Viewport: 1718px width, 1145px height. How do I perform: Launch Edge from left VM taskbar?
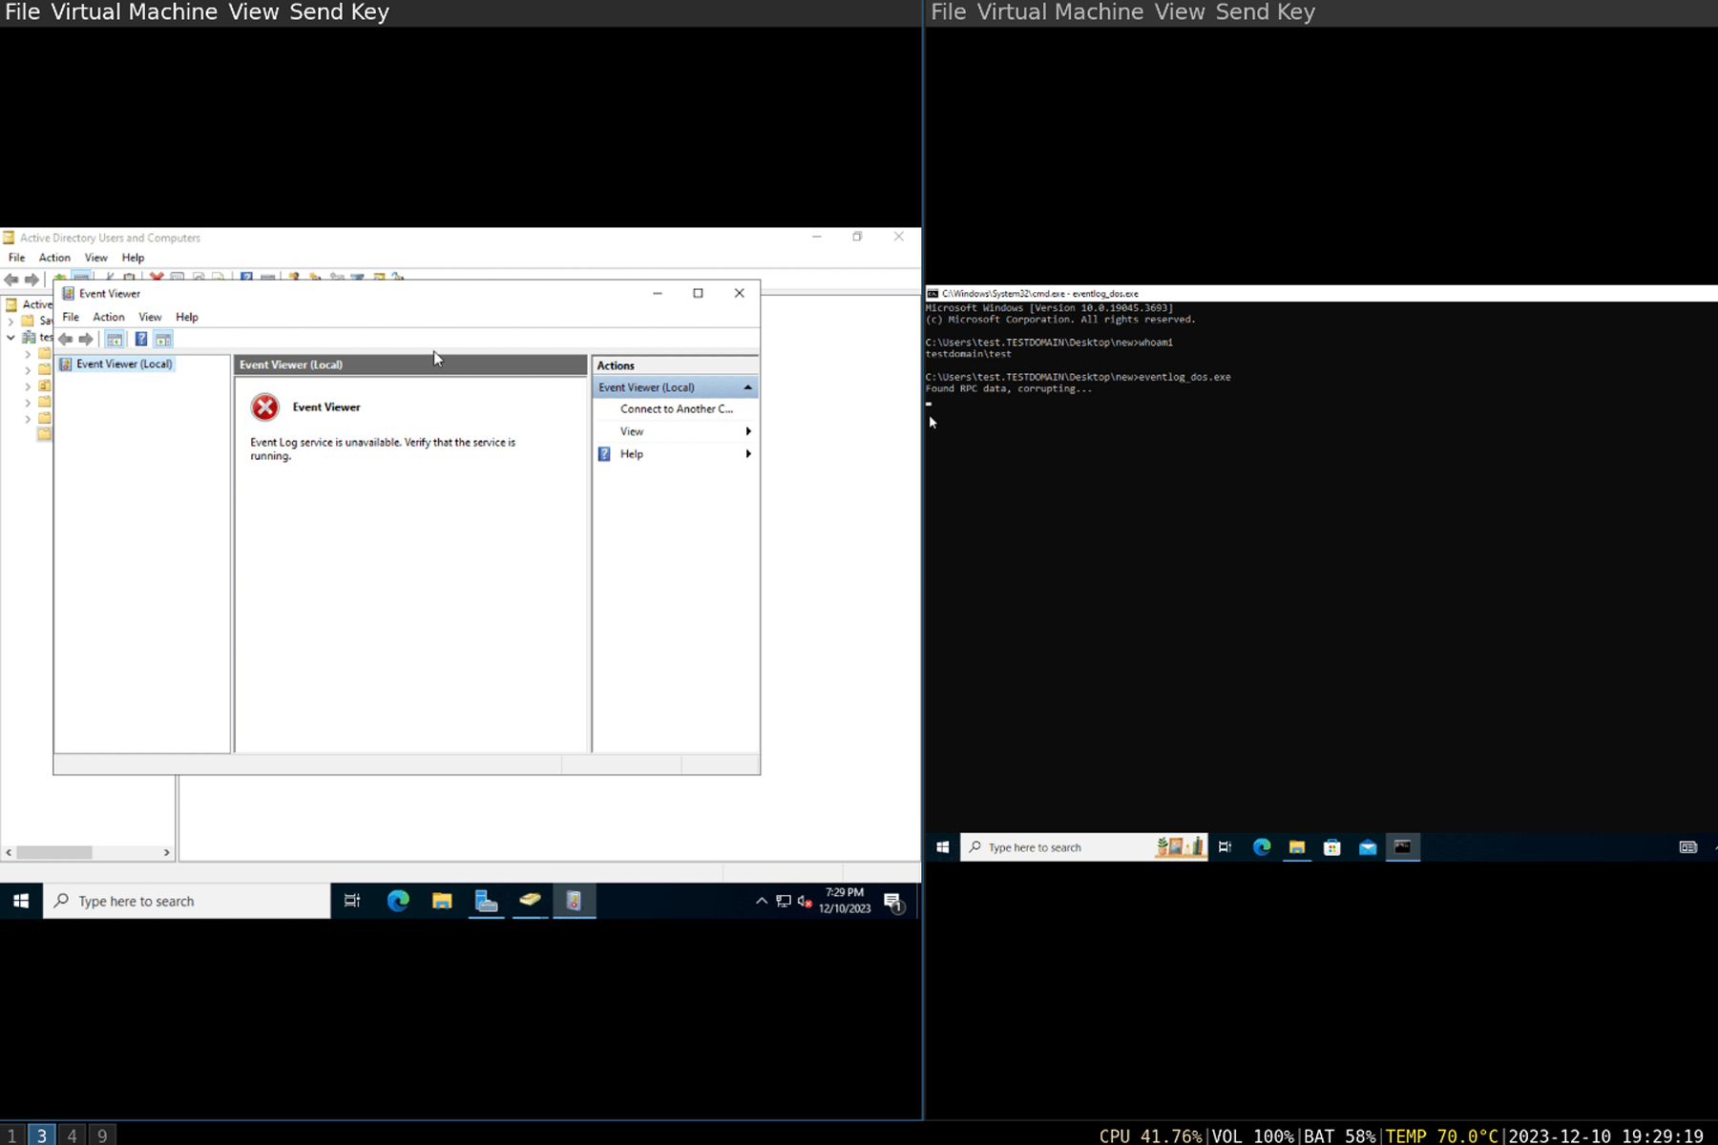(398, 901)
